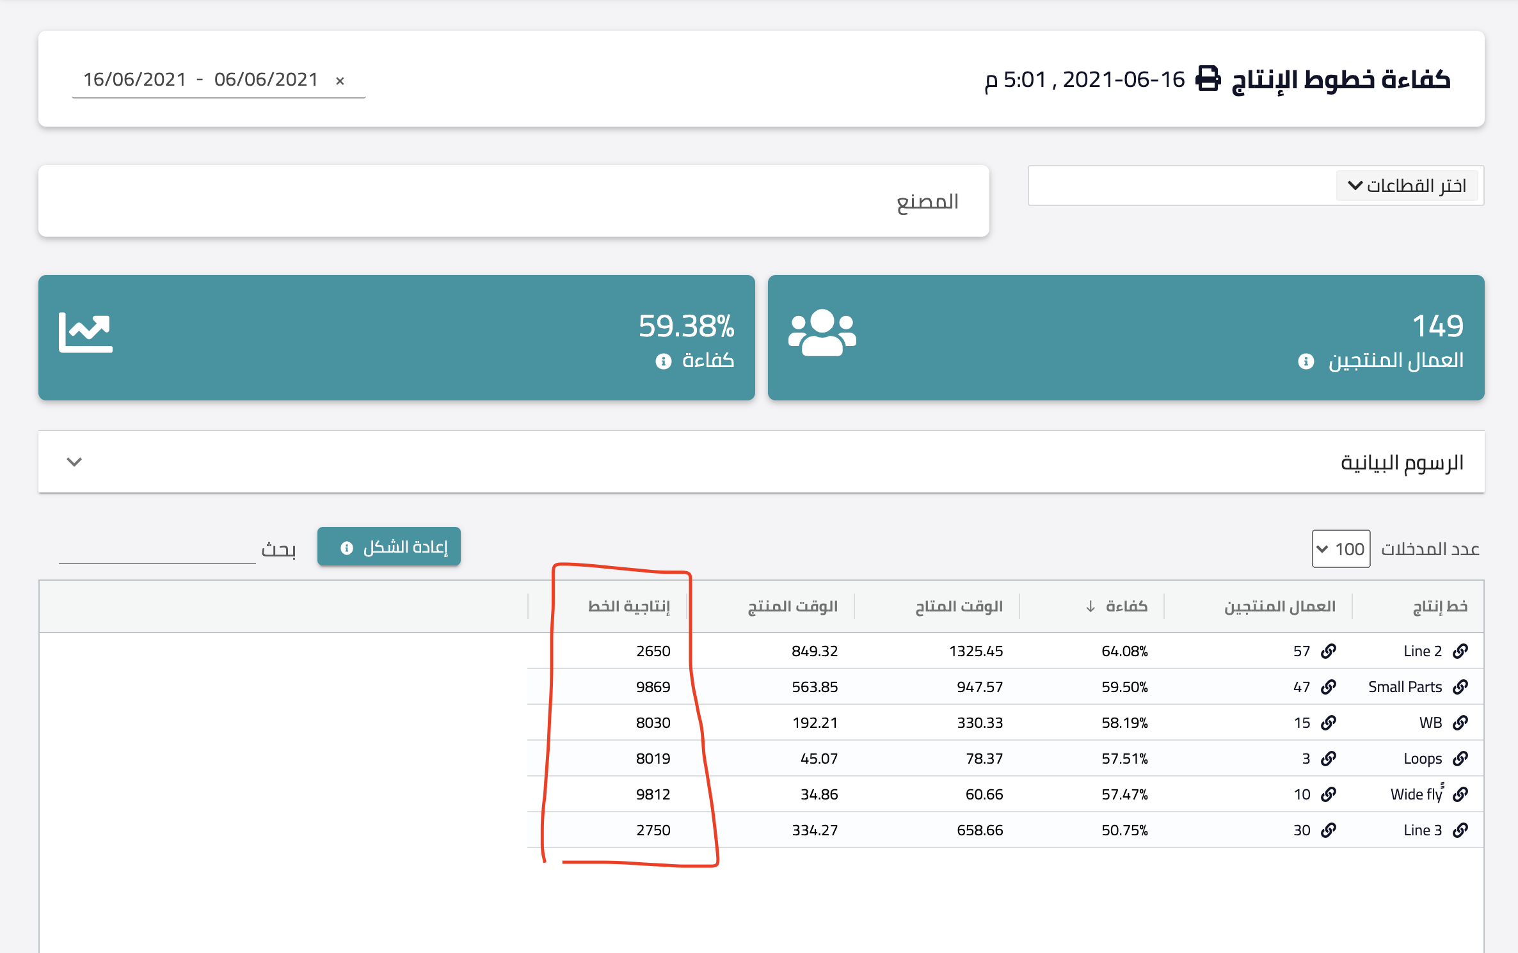
Task: Click the link icon beside WB line name
Action: tap(1460, 723)
